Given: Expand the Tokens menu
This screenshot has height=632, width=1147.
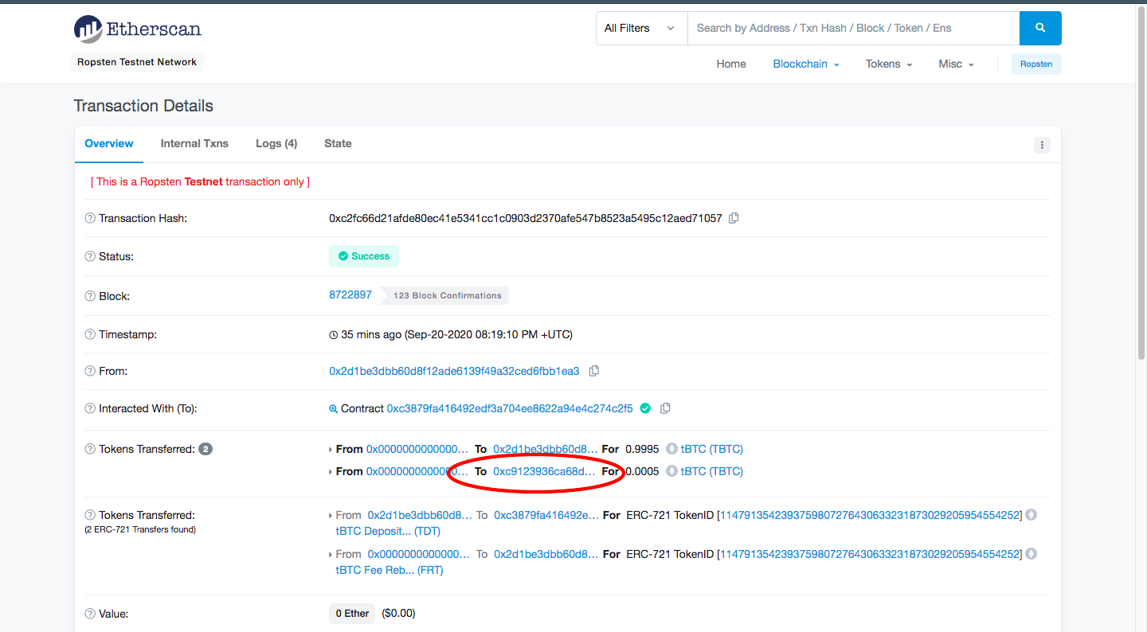Looking at the screenshot, I should (889, 64).
